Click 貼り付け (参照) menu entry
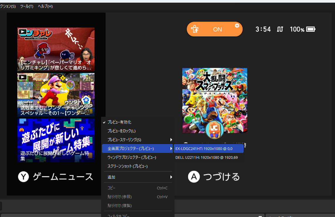The height and width of the screenshot is (217, 335). tap(137, 197)
